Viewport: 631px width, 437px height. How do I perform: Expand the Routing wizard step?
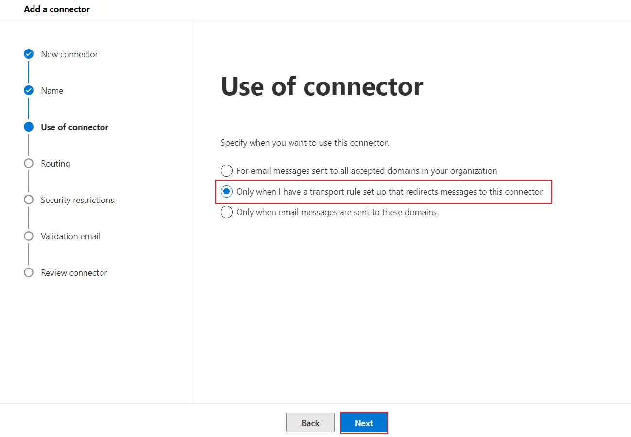click(x=55, y=163)
